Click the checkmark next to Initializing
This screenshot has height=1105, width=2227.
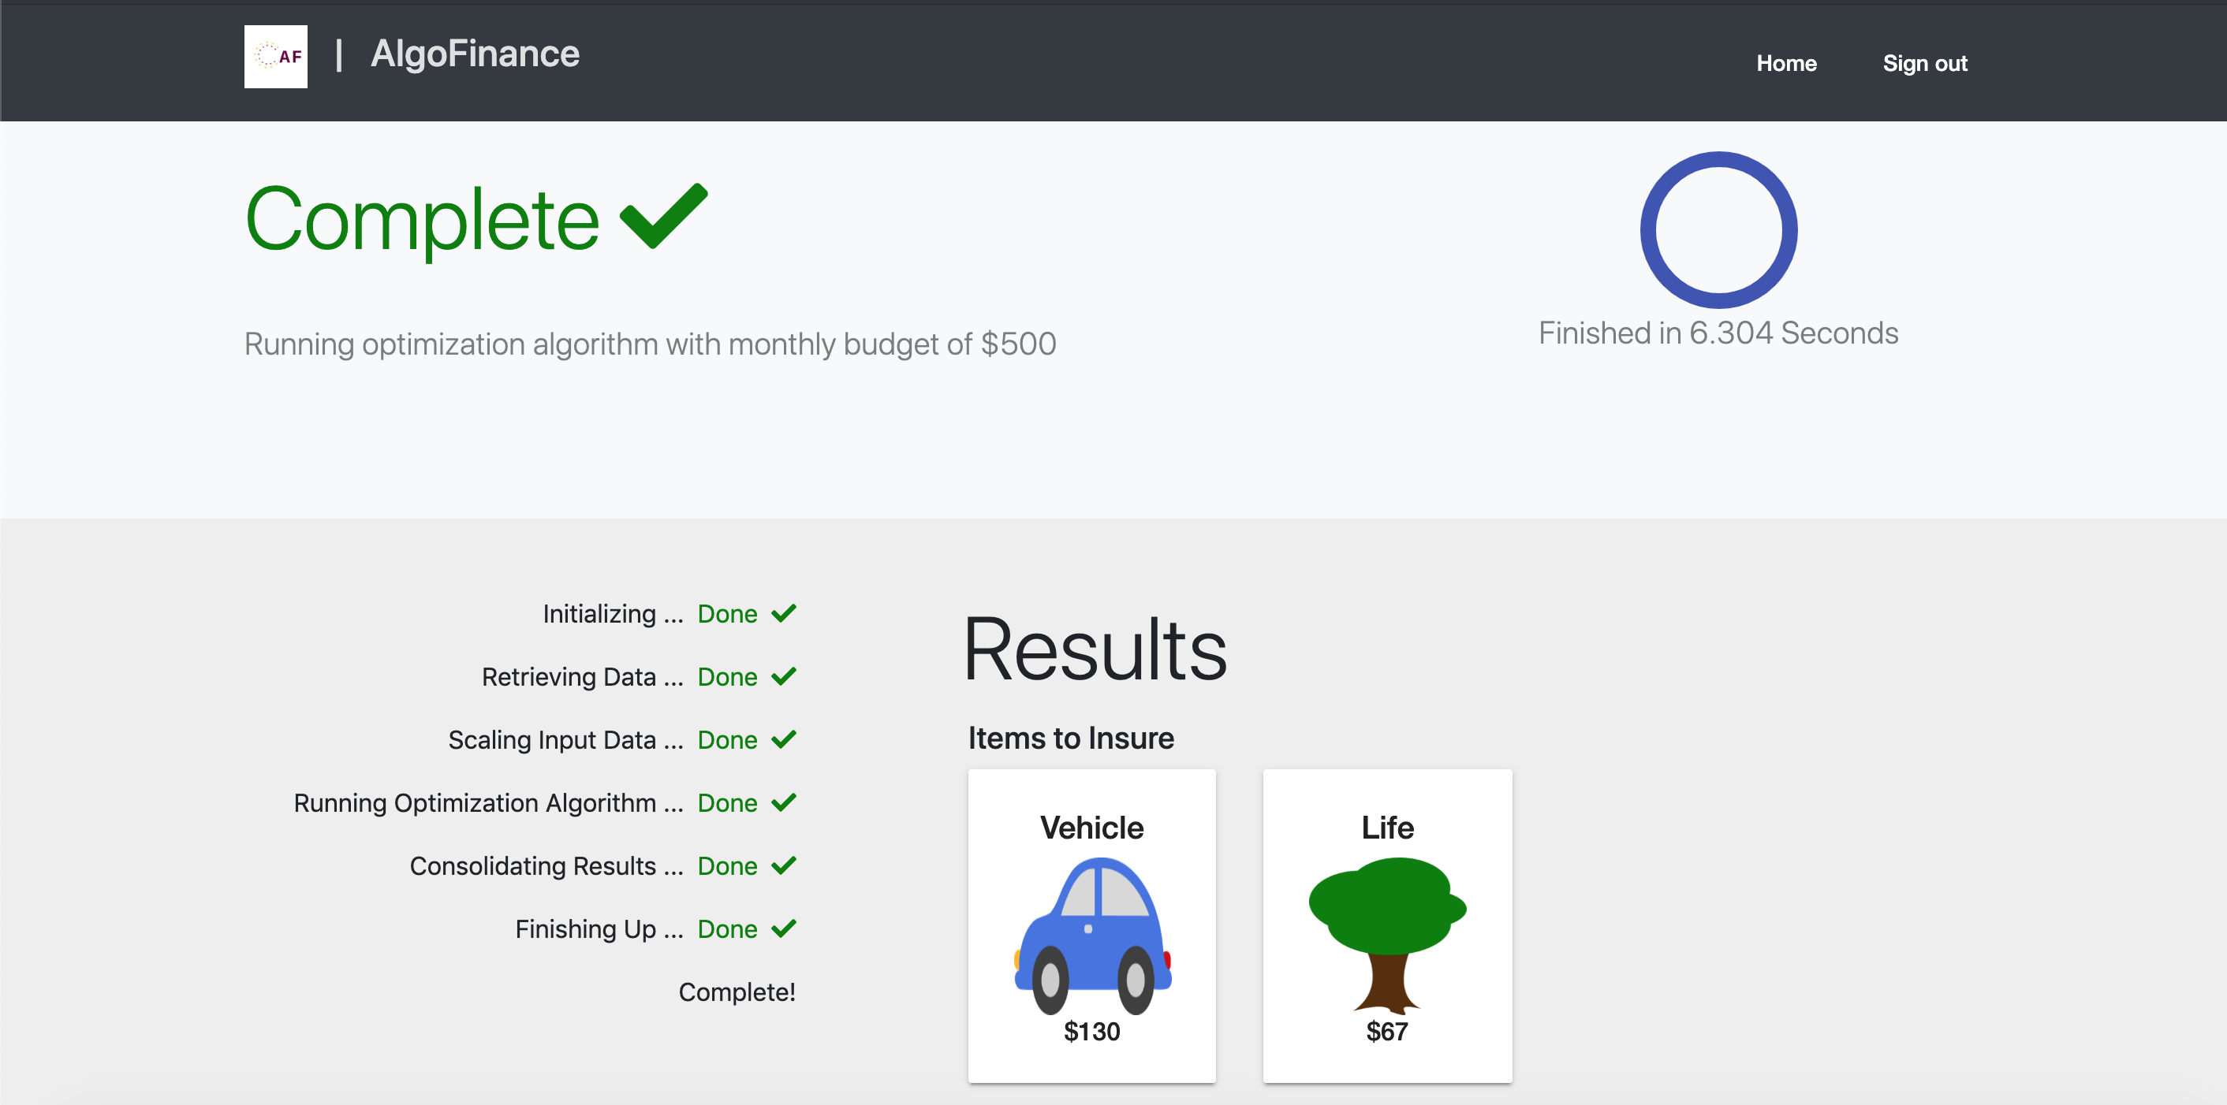click(x=783, y=613)
